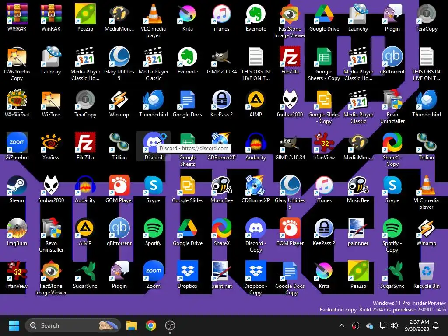This screenshot has height=336, width=448.
Task: Select the WizTree shortcut next to TeraCopy
Action: (51, 103)
